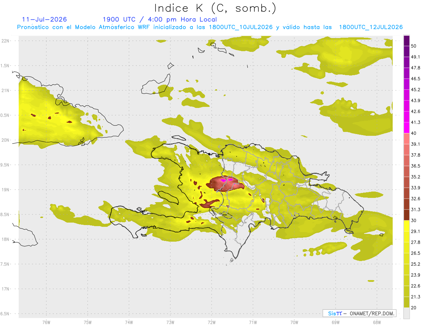Click the longitude label '75W'

coord(88,322)
